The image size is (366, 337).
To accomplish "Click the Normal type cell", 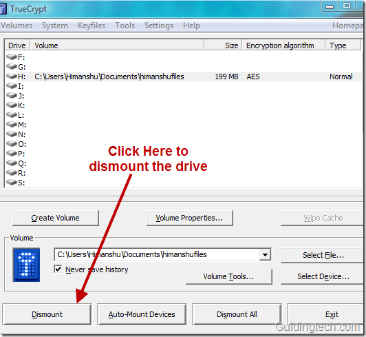I will 341,76.
